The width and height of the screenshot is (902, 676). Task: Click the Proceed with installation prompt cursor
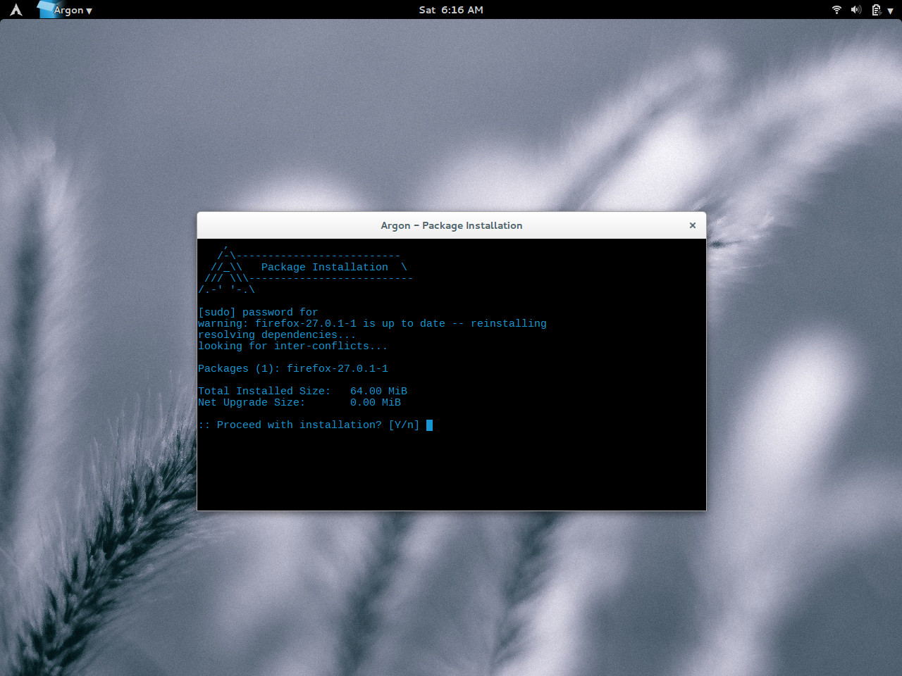(429, 425)
